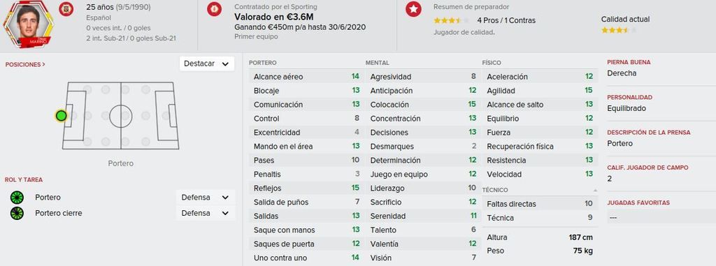The height and width of the screenshot is (266, 716).
Task: Click the Portero role suitability circle icon
Action: click(x=17, y=198)
